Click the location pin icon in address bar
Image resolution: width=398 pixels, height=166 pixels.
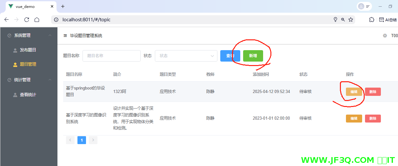click(335, 20)
